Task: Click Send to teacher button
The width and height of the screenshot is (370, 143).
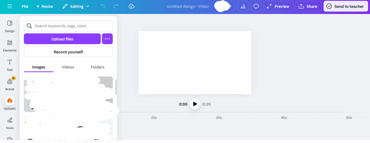Action: click(346, 6)
